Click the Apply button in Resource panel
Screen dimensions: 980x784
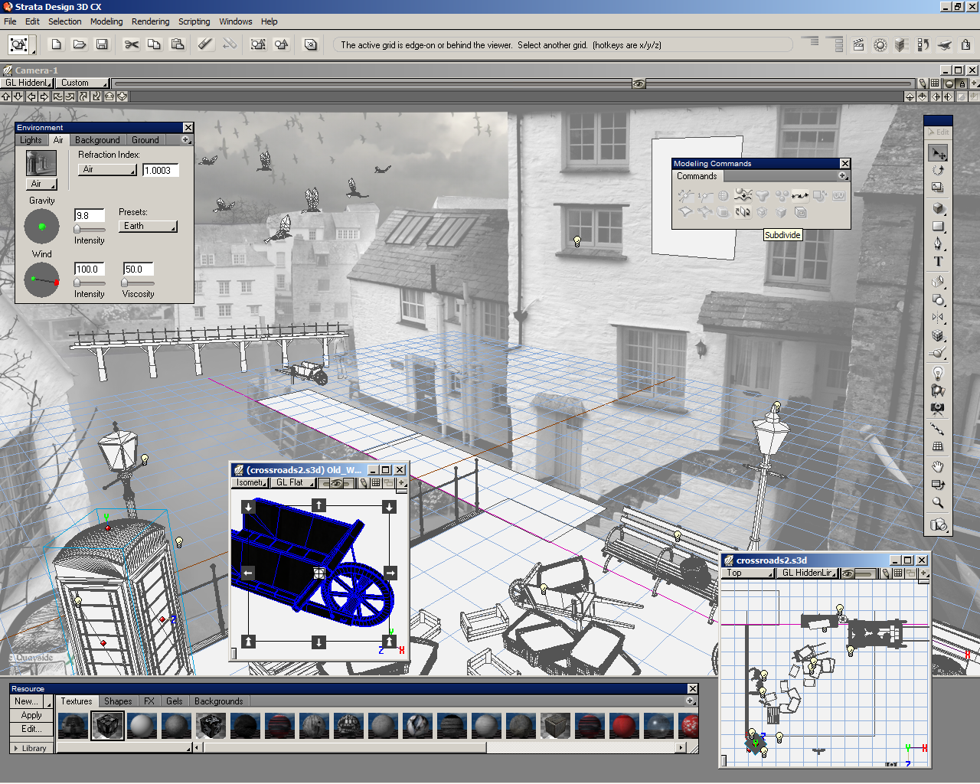tap(31, 715)
